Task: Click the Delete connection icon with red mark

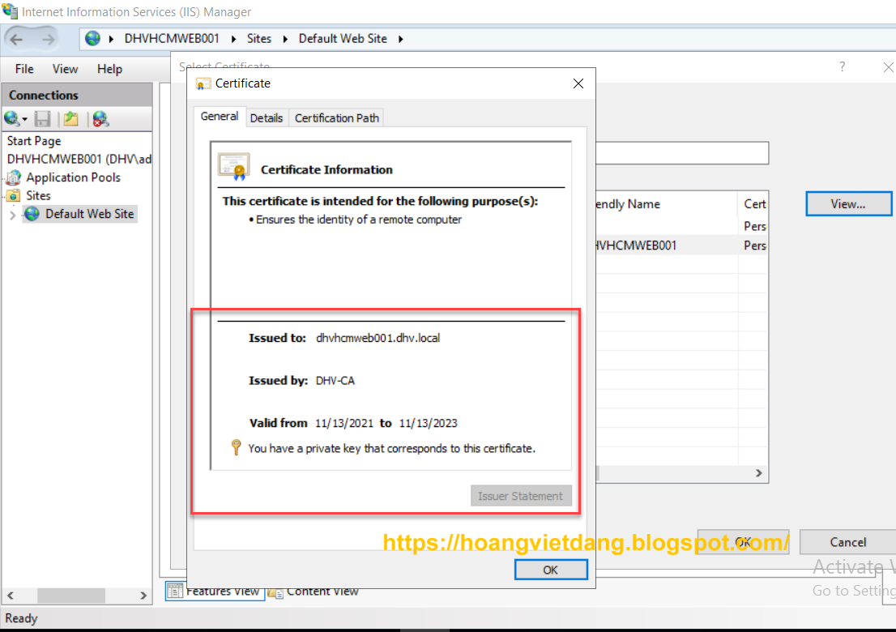Action: tap(100, 118)
